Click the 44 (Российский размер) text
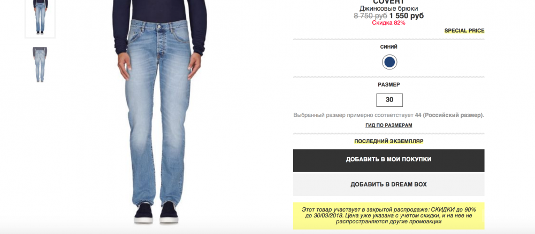535x234 pixels. pyautogui.click(x=449, y=115)
